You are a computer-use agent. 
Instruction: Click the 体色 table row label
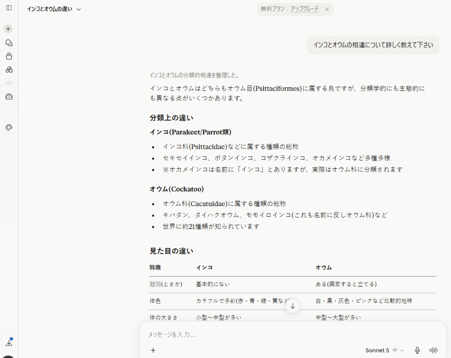pyautogui.click(x=155, y=301)
